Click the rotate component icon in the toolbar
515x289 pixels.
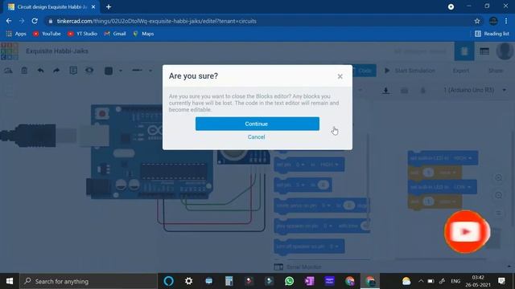click(x=8, y=71)
